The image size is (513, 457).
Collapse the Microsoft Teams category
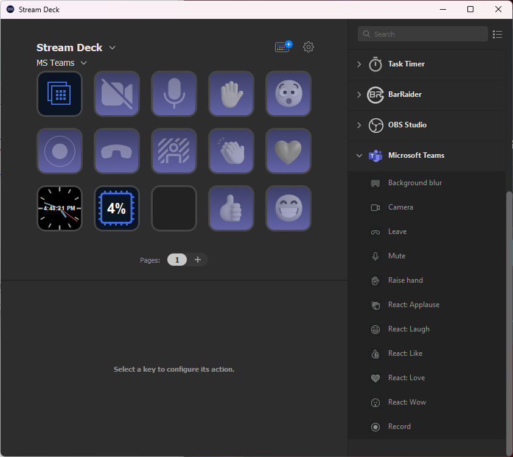[359, 155]
